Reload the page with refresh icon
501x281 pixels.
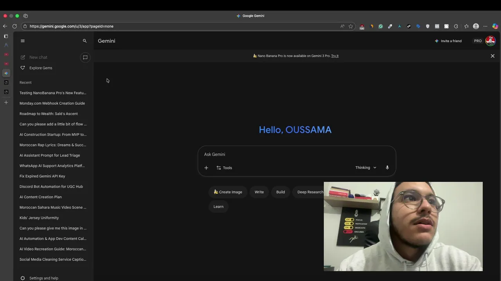pos(14,26)
